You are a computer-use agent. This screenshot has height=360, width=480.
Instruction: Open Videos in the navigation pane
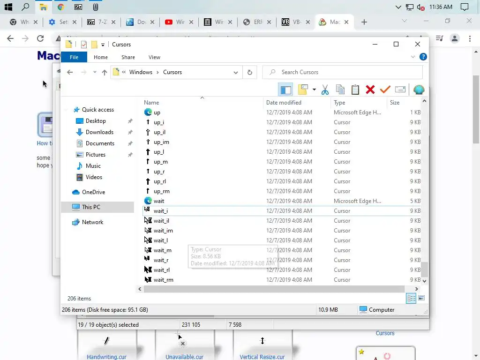click(x=94, y=177)
